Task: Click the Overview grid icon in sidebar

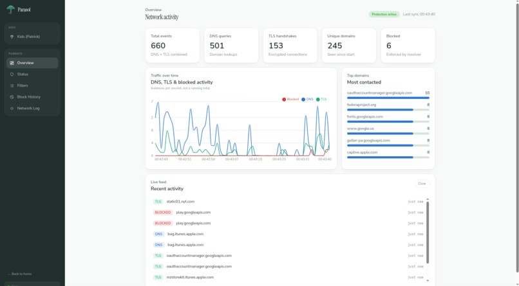Action: click(x=12, y=63)
